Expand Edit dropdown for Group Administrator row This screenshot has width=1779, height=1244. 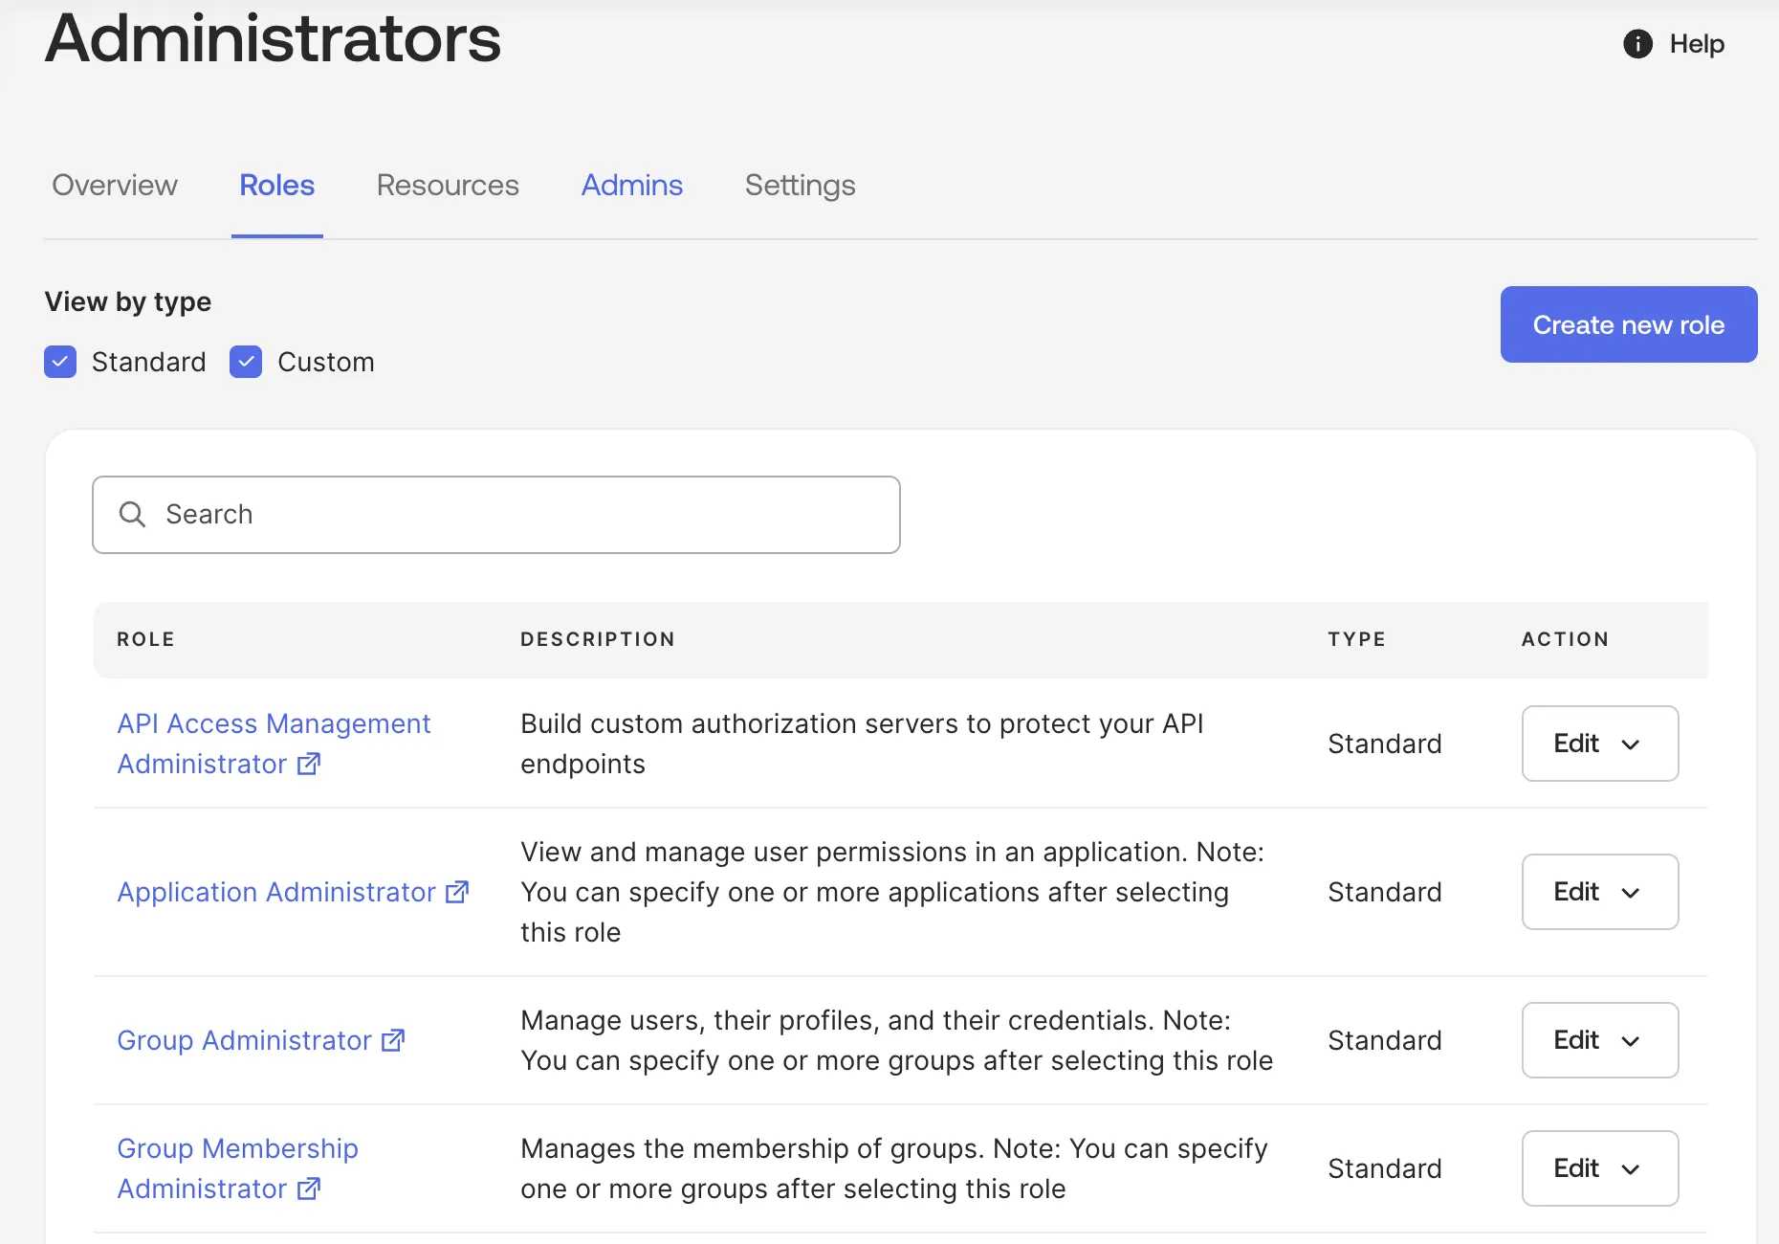(1600, 1040)
